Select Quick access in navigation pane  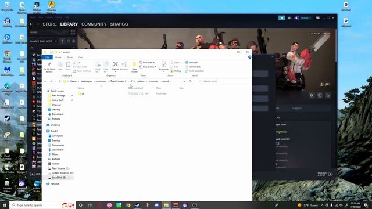coord(57,91)
